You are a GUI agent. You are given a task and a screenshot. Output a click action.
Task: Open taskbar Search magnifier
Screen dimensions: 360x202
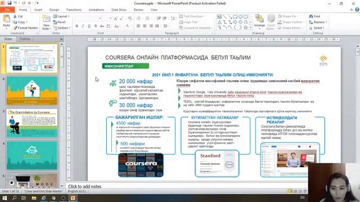click(14, 198)
